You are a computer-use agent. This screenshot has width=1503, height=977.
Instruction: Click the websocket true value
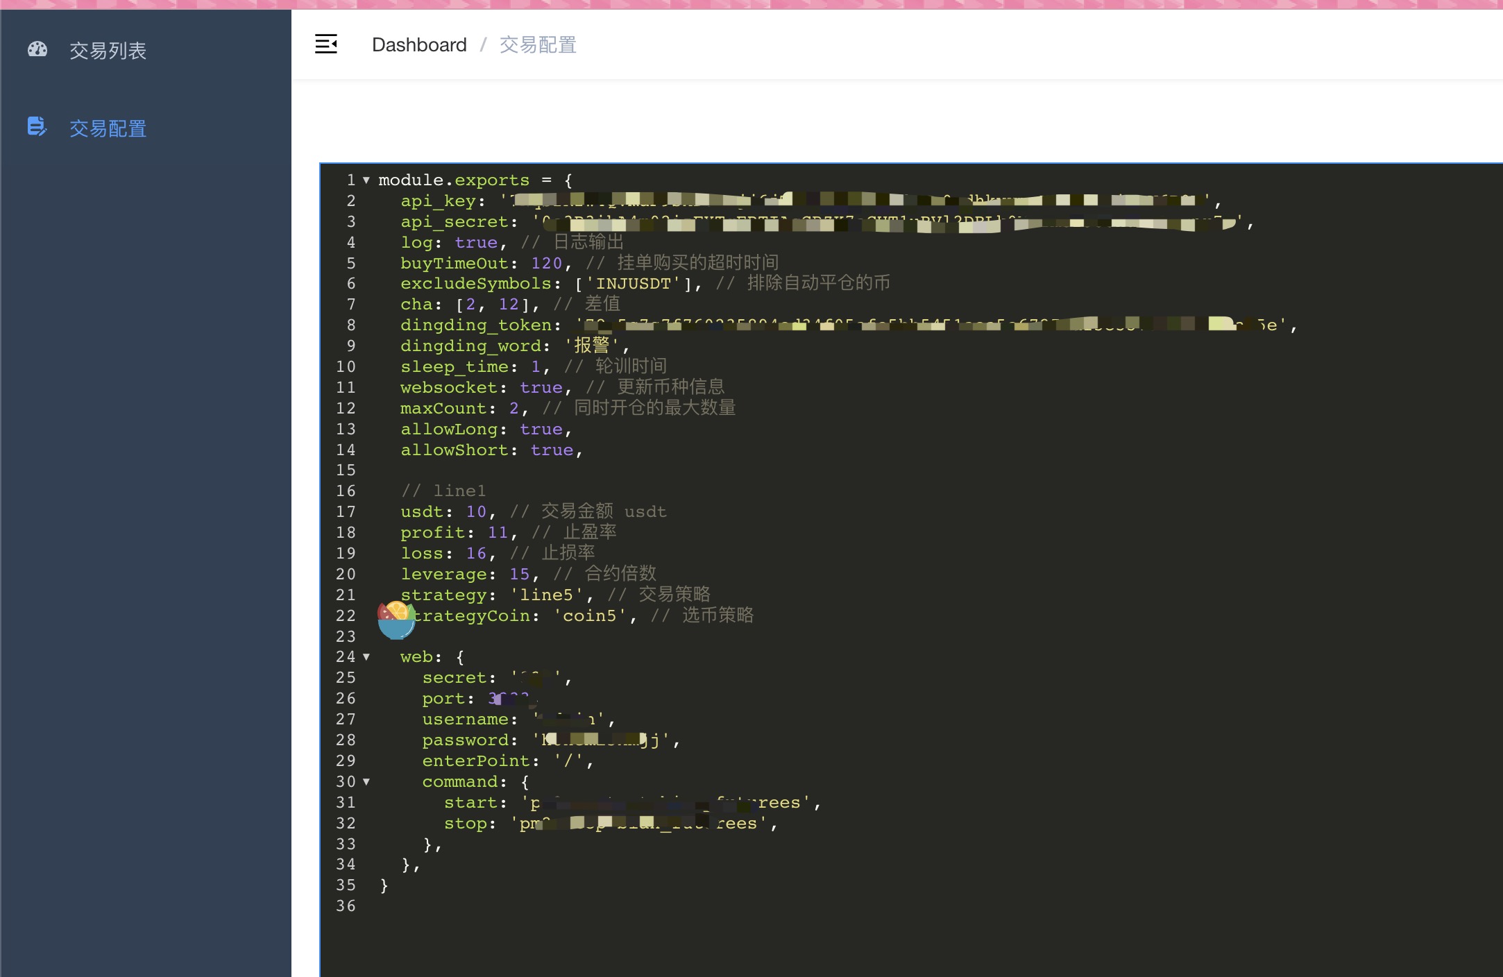(541, 388)
